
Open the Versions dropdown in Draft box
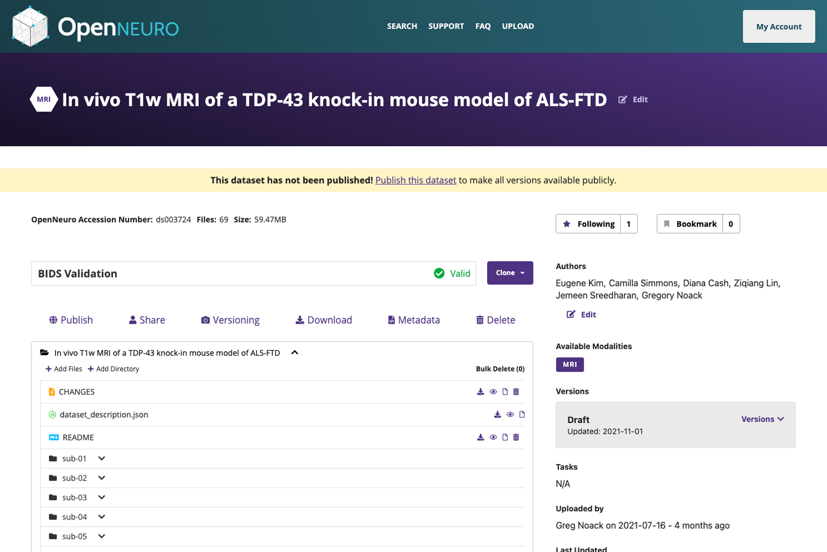pyautogui.click(x=762, y=419)
